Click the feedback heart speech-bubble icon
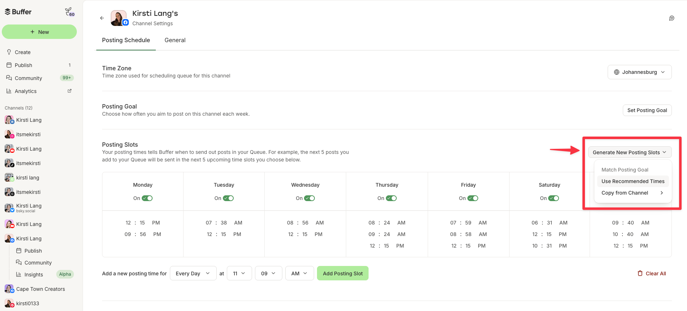The image size is (687, 311). [x=671, y=18]
